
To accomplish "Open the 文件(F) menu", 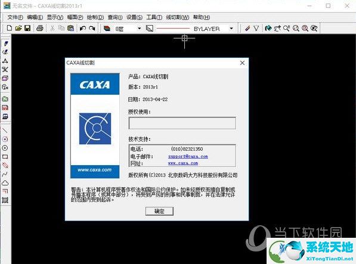I will click(x=16, y=17).
